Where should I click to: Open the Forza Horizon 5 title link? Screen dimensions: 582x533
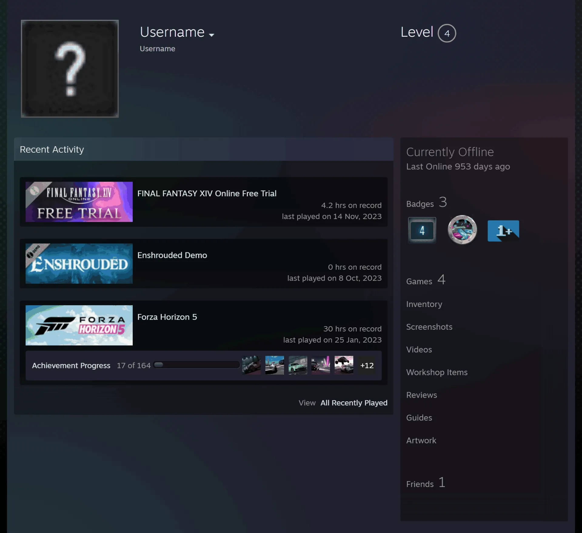tap(167, 317)
